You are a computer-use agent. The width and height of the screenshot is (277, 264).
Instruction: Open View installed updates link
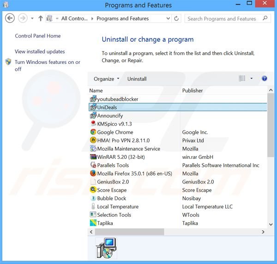coord(40,51)
